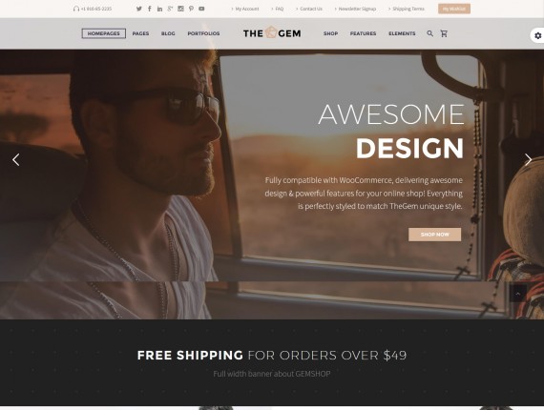The image size is (544, 410).
Task: Open the Portfolios menu
Action: (203, 33)
